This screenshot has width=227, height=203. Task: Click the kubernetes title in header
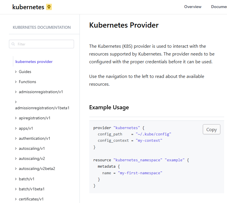[28, 7]
